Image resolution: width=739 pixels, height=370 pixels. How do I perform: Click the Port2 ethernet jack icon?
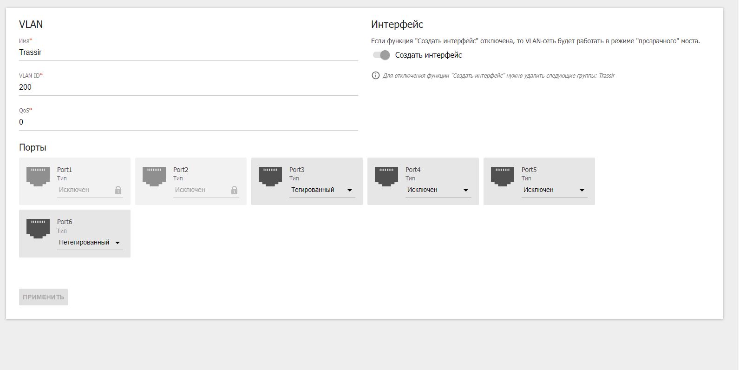(x=154, y=177)
